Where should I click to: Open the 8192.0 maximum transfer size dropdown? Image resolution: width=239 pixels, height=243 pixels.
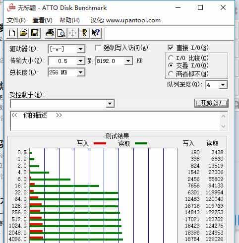[x=128, y=61]
